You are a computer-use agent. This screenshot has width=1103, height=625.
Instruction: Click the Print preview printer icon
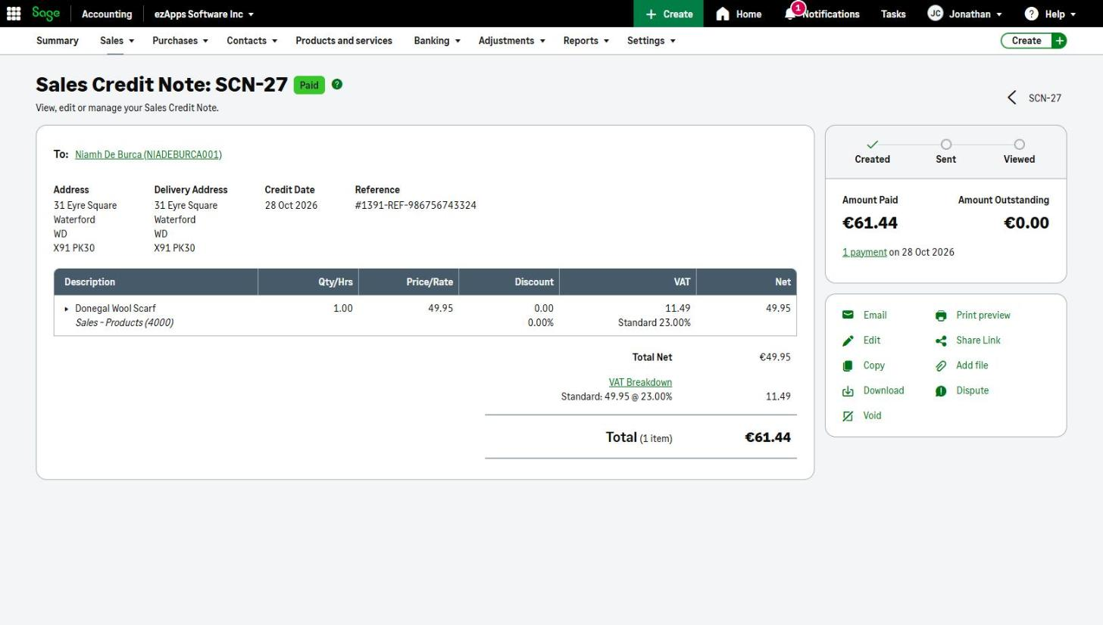coord(941,316)
